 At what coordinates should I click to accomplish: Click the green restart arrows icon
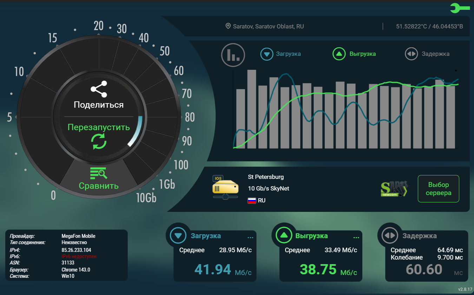click(x=99, y=141)
